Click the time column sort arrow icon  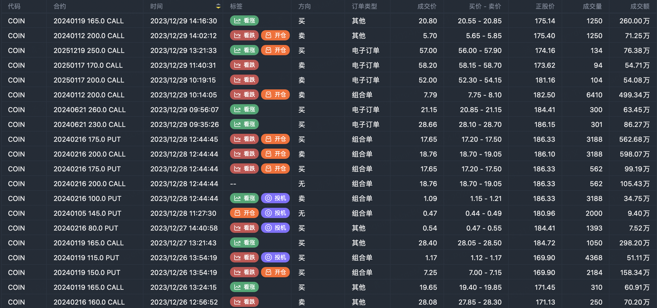click(218, 6)
